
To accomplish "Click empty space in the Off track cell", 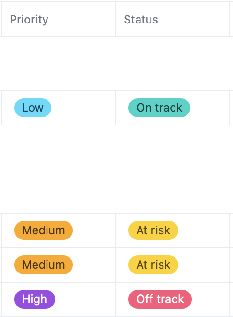I will tap(210, 299).
